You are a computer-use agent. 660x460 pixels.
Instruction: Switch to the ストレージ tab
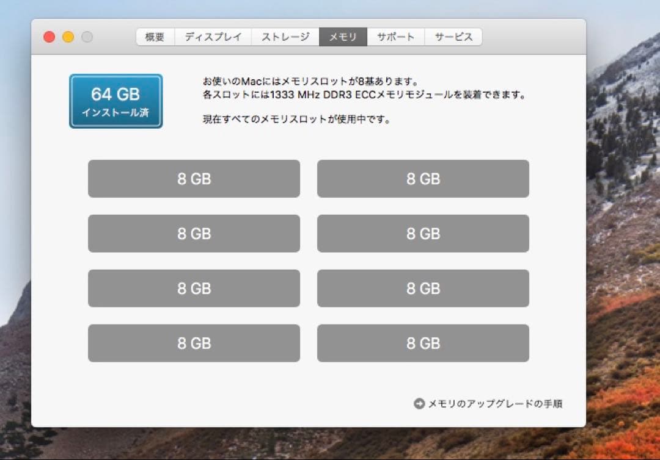point(285,37)
